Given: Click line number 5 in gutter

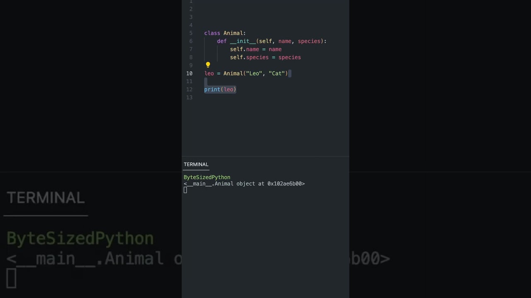Looking at the screenshot, I should pos(191,33).
